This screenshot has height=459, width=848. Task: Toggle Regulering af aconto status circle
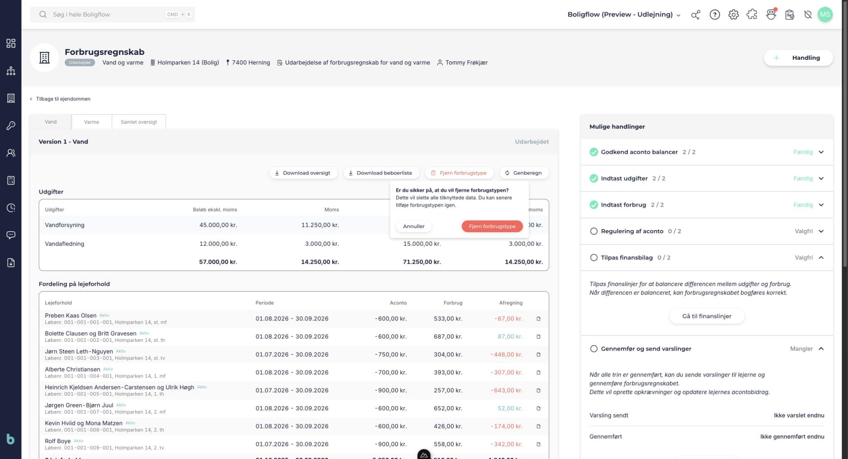click(594, 231)
